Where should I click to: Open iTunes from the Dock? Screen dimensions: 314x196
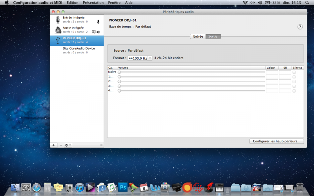[80, 188]
